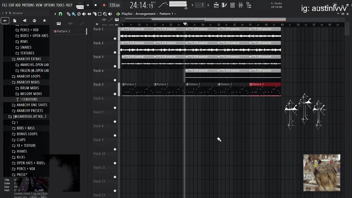The height and width of the screenshot is (198, 352).
Task: Show audio clips in picker panel
Action: point(70,23)
